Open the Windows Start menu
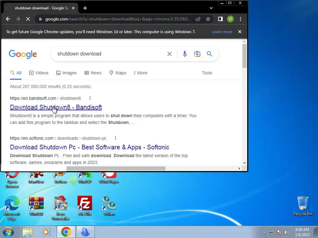The height and width of the screenshot is (238, 318). (8, 232)
